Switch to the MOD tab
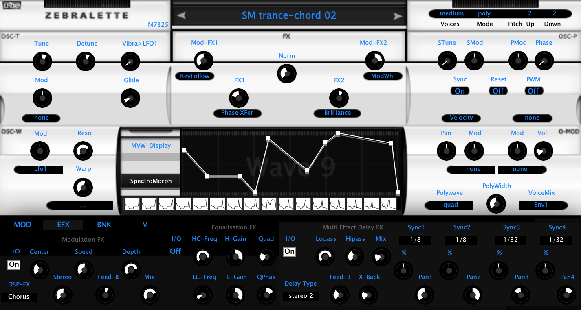The width and height of the screenshot is (581, 310). [x=22, y=225]
